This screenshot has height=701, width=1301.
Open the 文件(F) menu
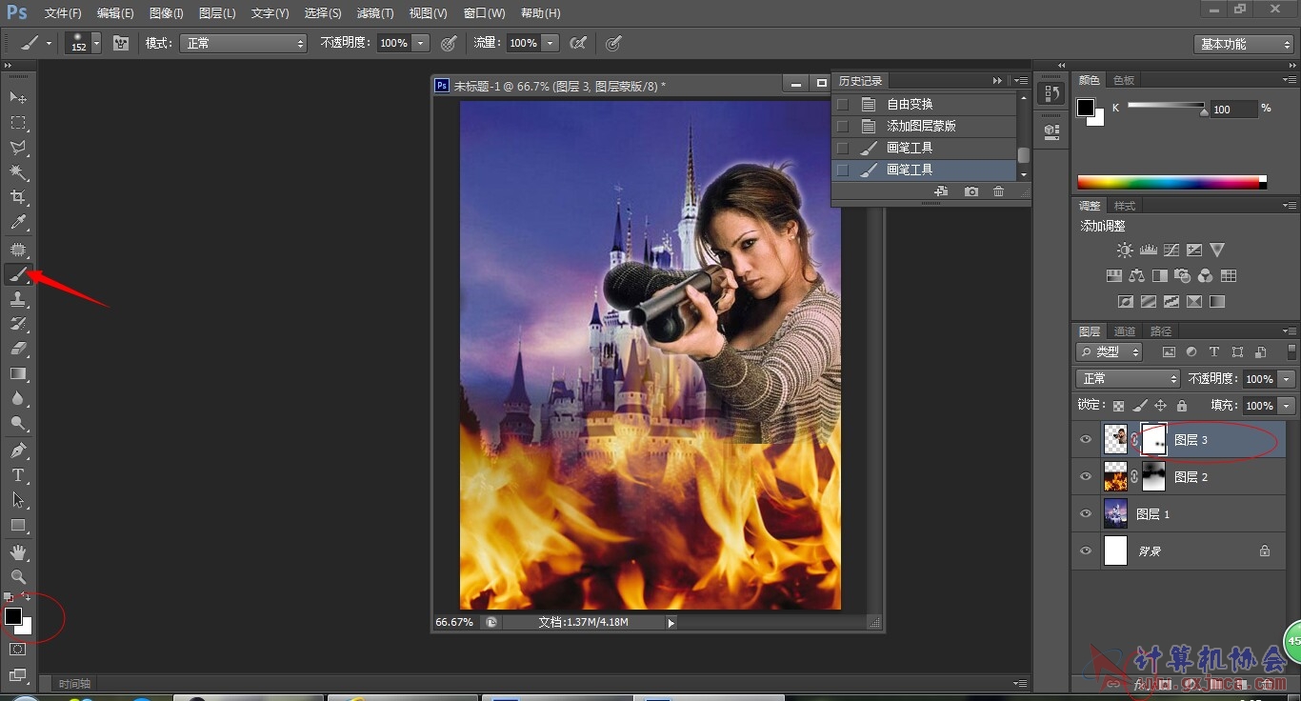[63, 13]
